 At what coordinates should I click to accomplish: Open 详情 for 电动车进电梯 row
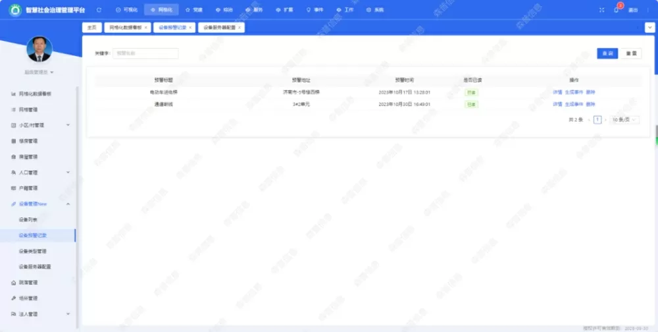[557, 92]
